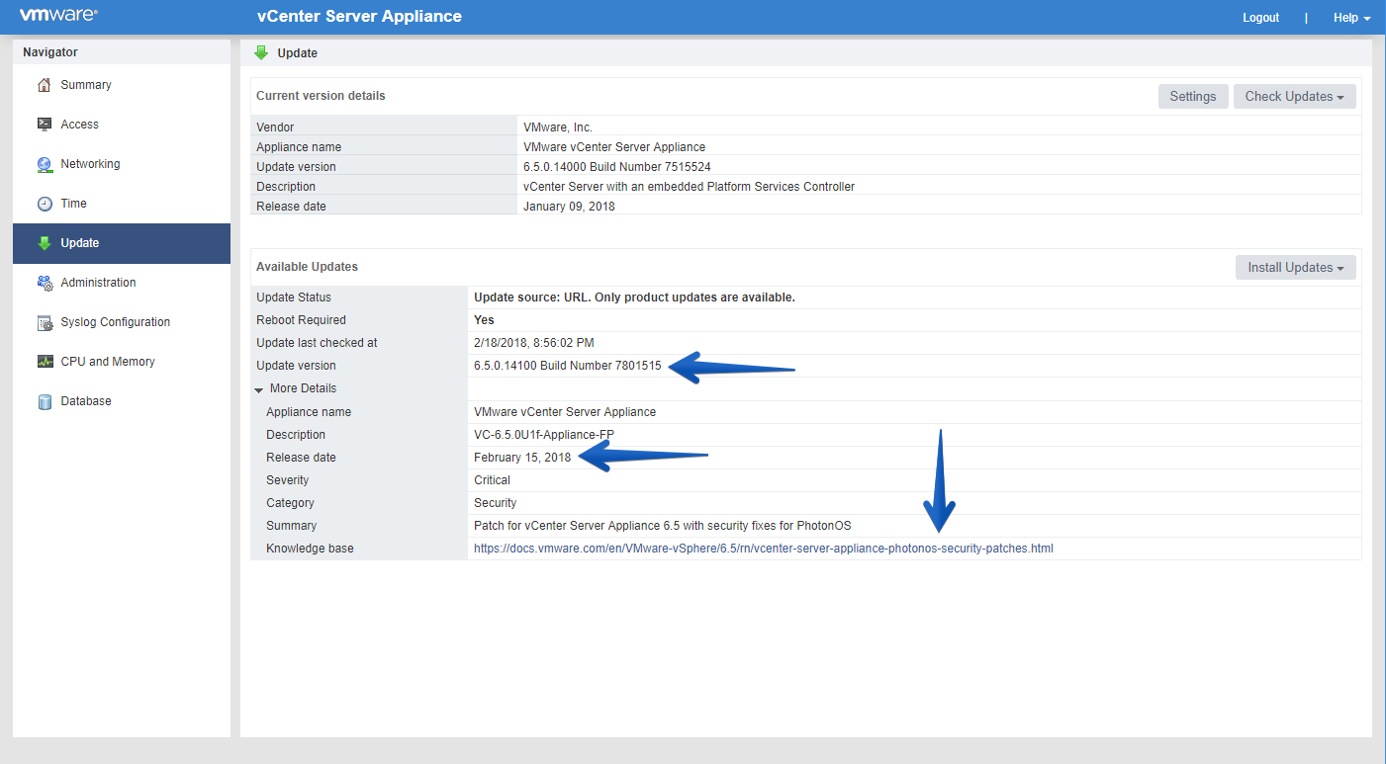
Task: Click the Access terminal icon
Action: [44, 125]
